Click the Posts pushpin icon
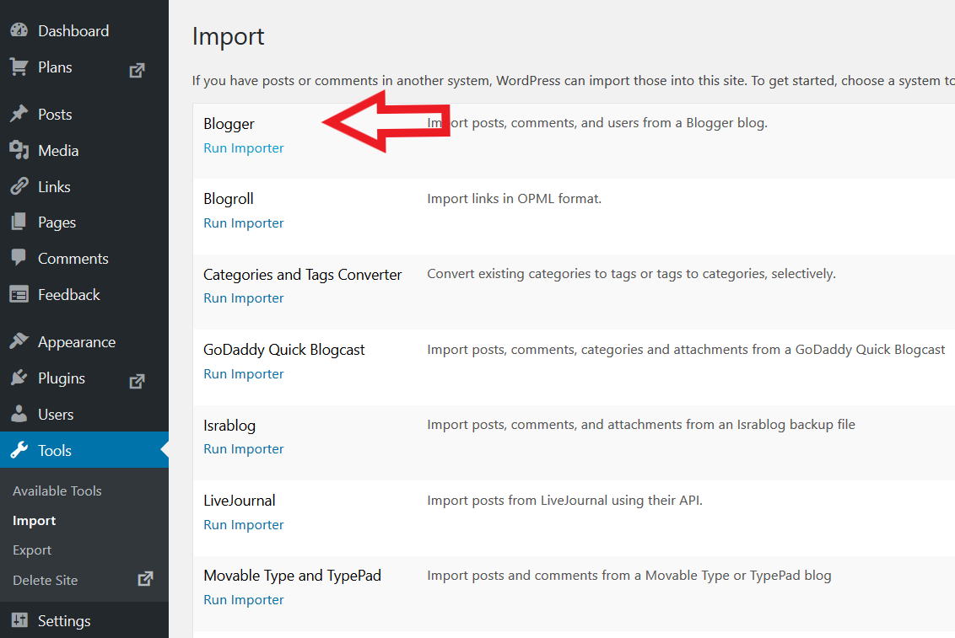This screenshot has height=638, width=955. [x=19, y=114]
